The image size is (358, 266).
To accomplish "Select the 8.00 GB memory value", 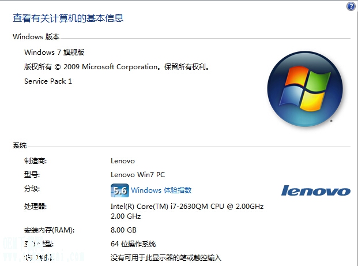I will pyautogui.click(x=123, y=230).
